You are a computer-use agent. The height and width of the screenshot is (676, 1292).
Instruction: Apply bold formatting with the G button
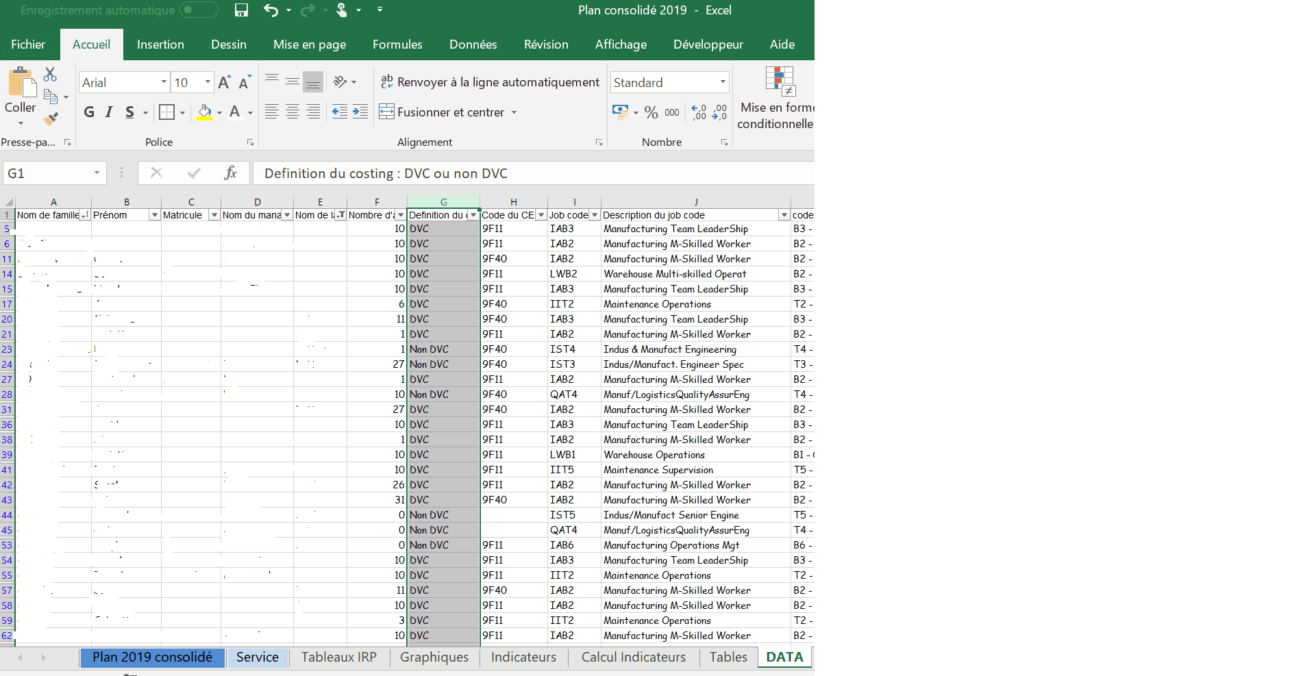[x=89, y=112]
